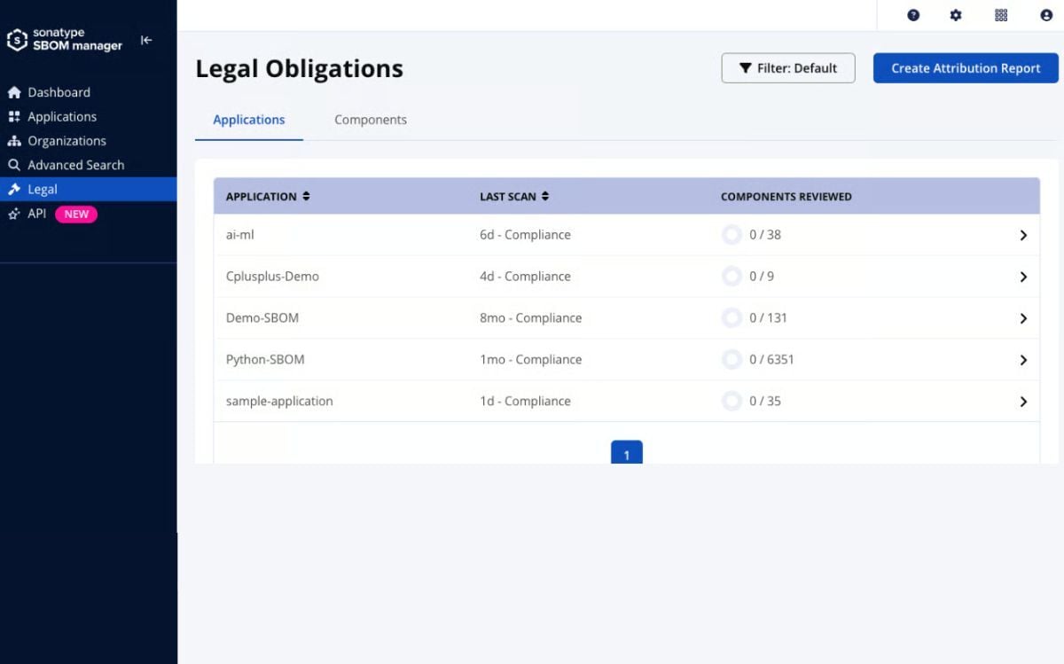Select the Applications grid icon in sidebar
Screen dimensions: 1064x664
13,116
